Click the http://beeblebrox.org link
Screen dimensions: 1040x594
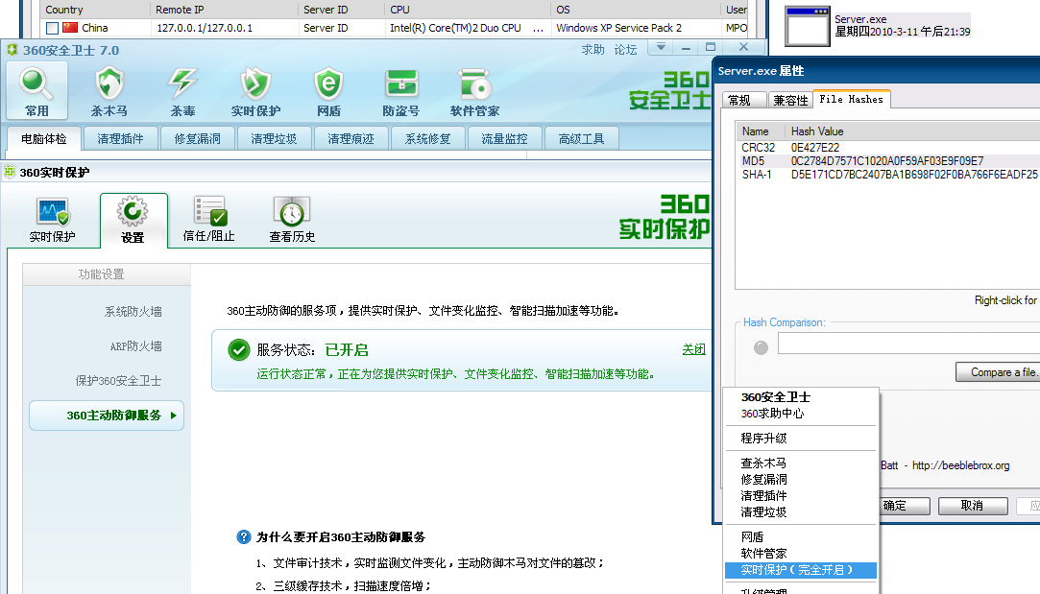[x=961, y=465]
